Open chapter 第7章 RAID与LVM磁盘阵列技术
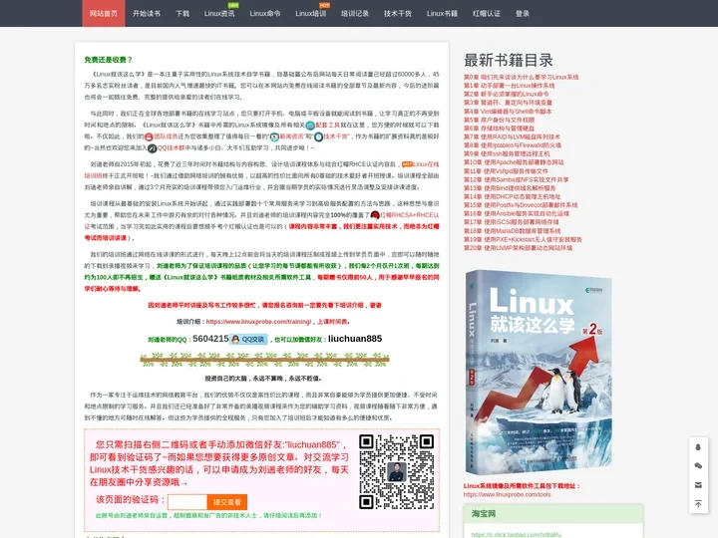Screen dimensions: 718x538 pos(512,136)
